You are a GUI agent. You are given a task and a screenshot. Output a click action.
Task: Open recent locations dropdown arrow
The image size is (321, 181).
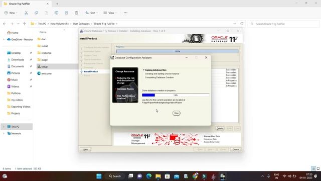pyautogui.click(x=18, y=24)
